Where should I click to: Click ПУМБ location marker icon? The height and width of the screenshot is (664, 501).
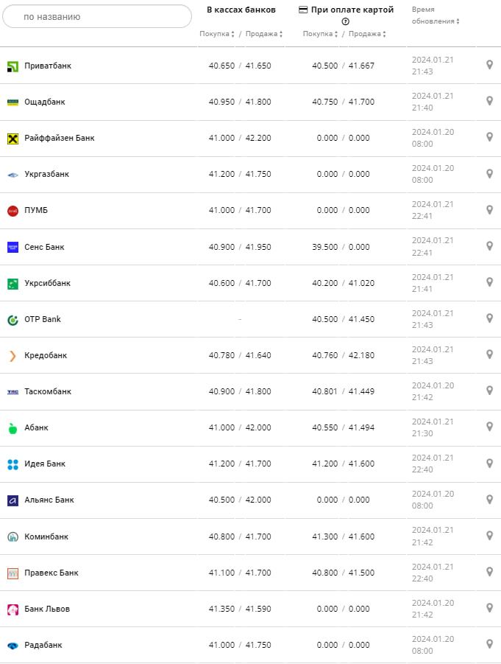pos(489,210)
